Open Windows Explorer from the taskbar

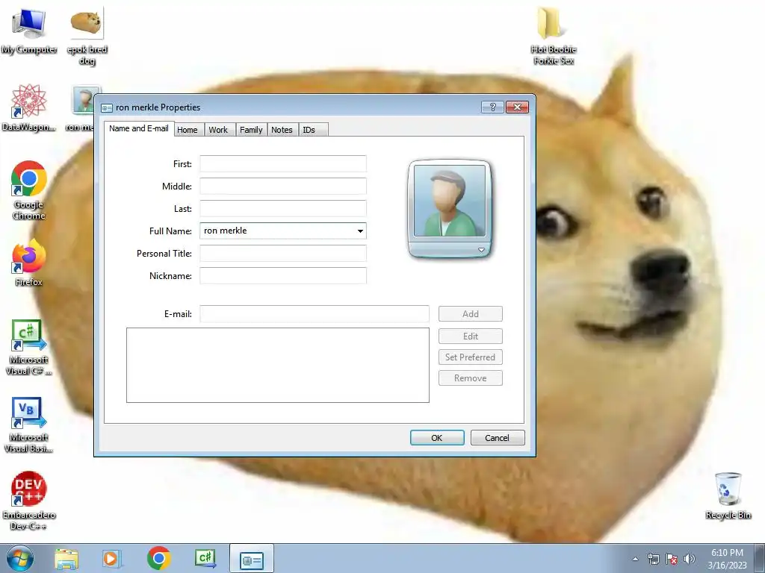pyautogui.click(x=66, y=558)
